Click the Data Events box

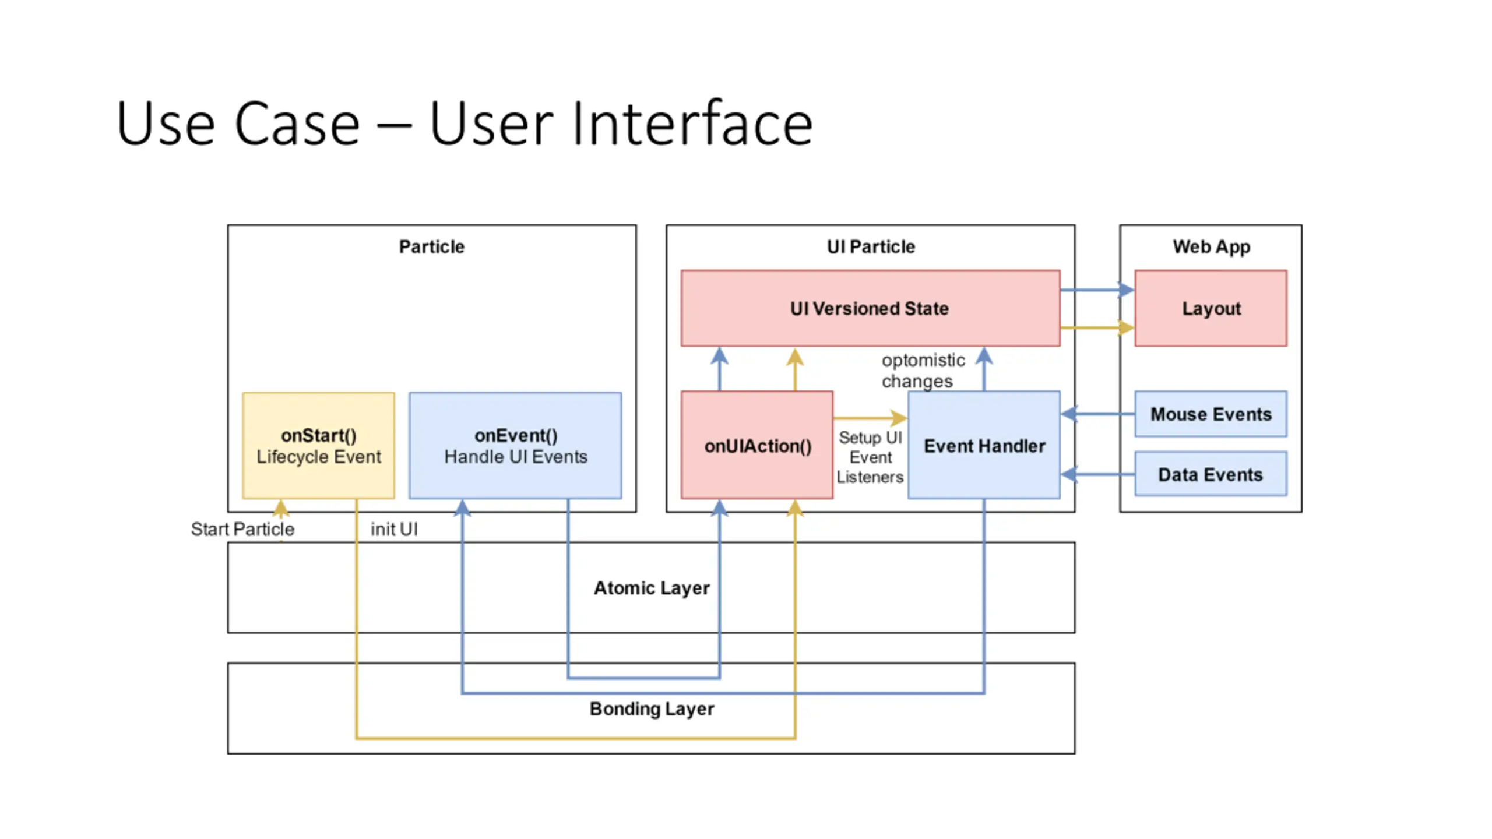[1211, 474]
